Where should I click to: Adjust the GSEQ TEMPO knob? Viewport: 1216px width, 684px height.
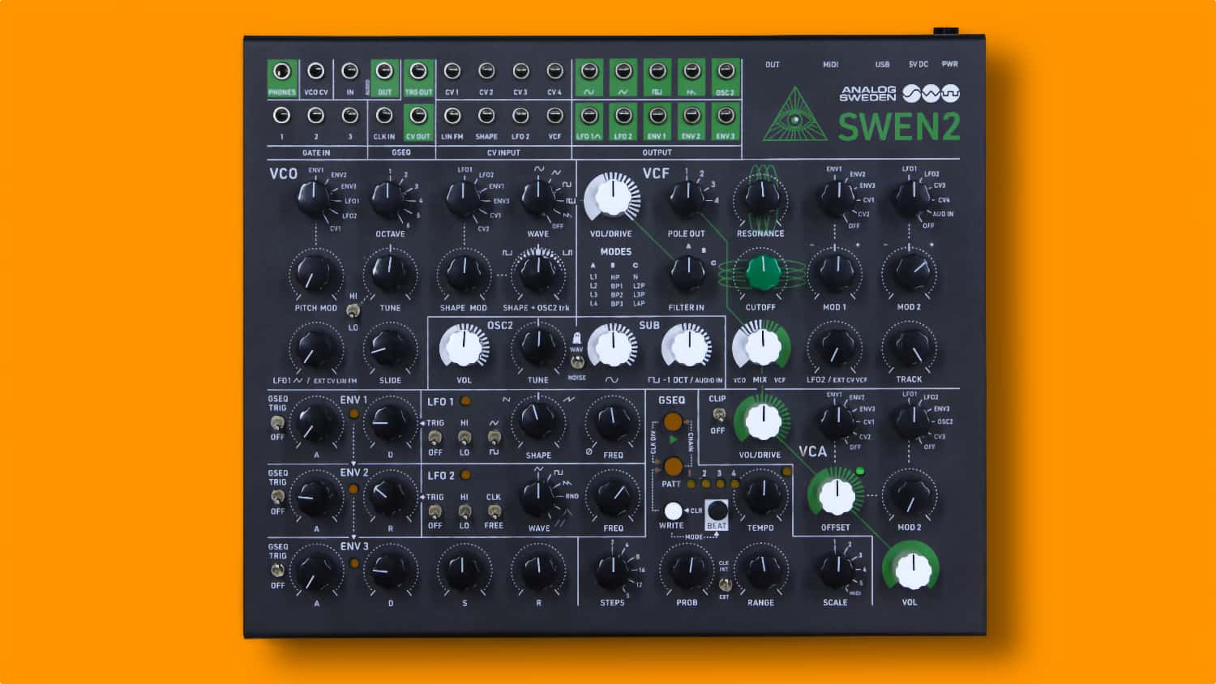click(x=761, y=496)
